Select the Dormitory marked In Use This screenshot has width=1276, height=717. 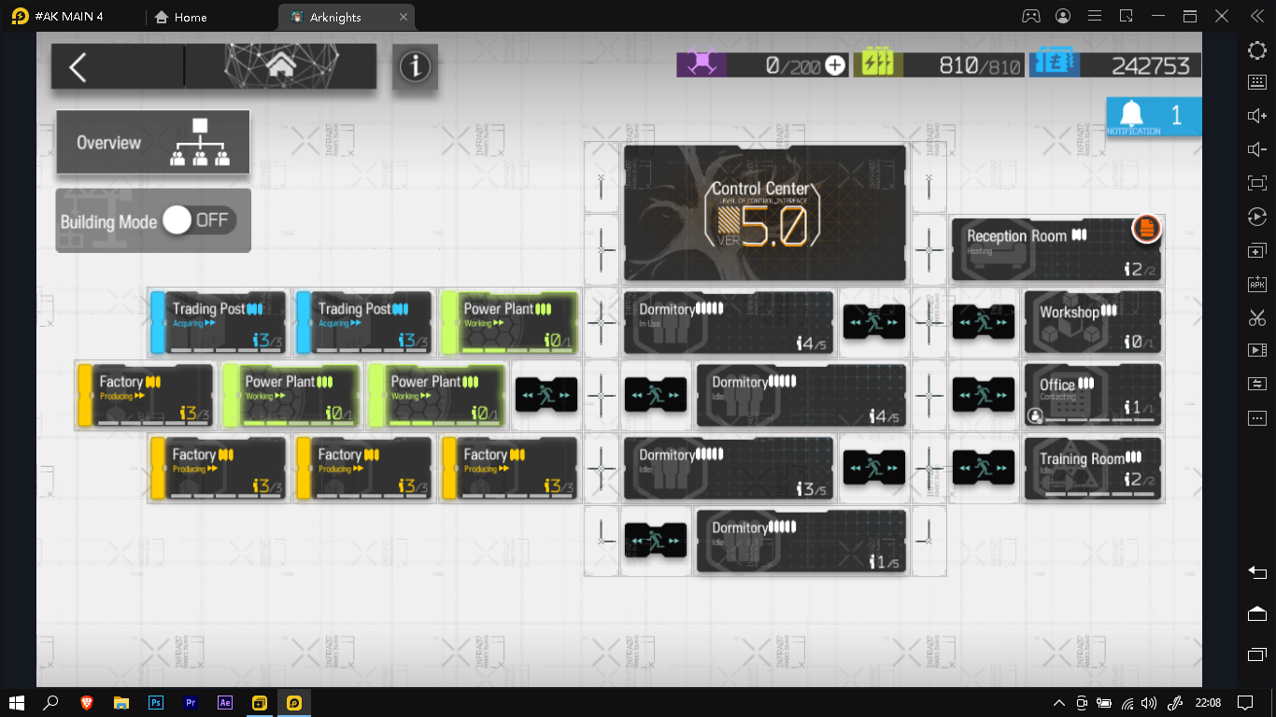(729, 322)
